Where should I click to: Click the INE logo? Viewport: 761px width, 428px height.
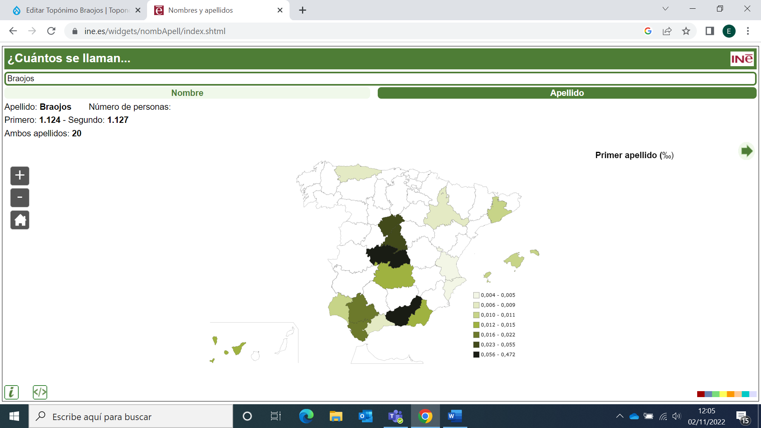tap(742, 59)
